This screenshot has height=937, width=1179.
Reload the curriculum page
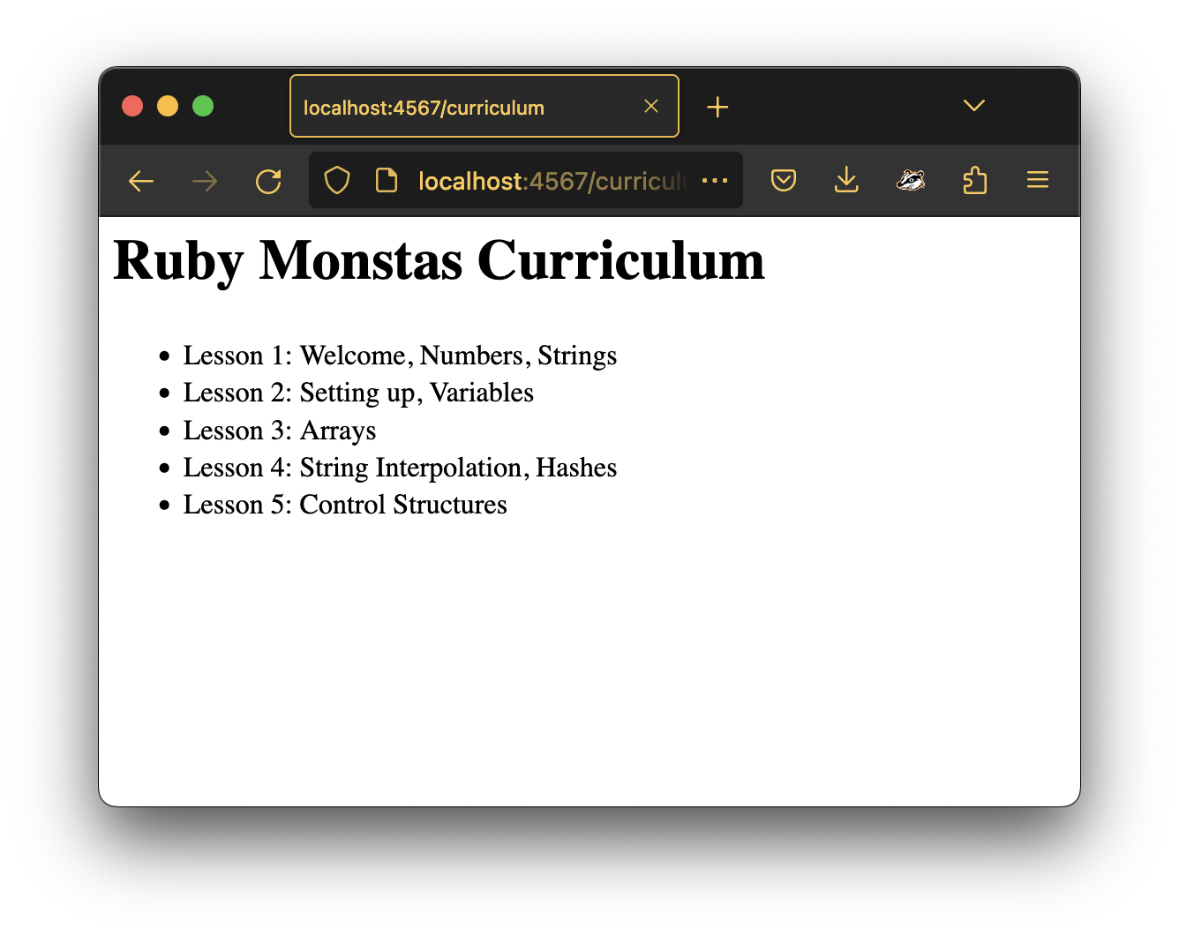269,180
